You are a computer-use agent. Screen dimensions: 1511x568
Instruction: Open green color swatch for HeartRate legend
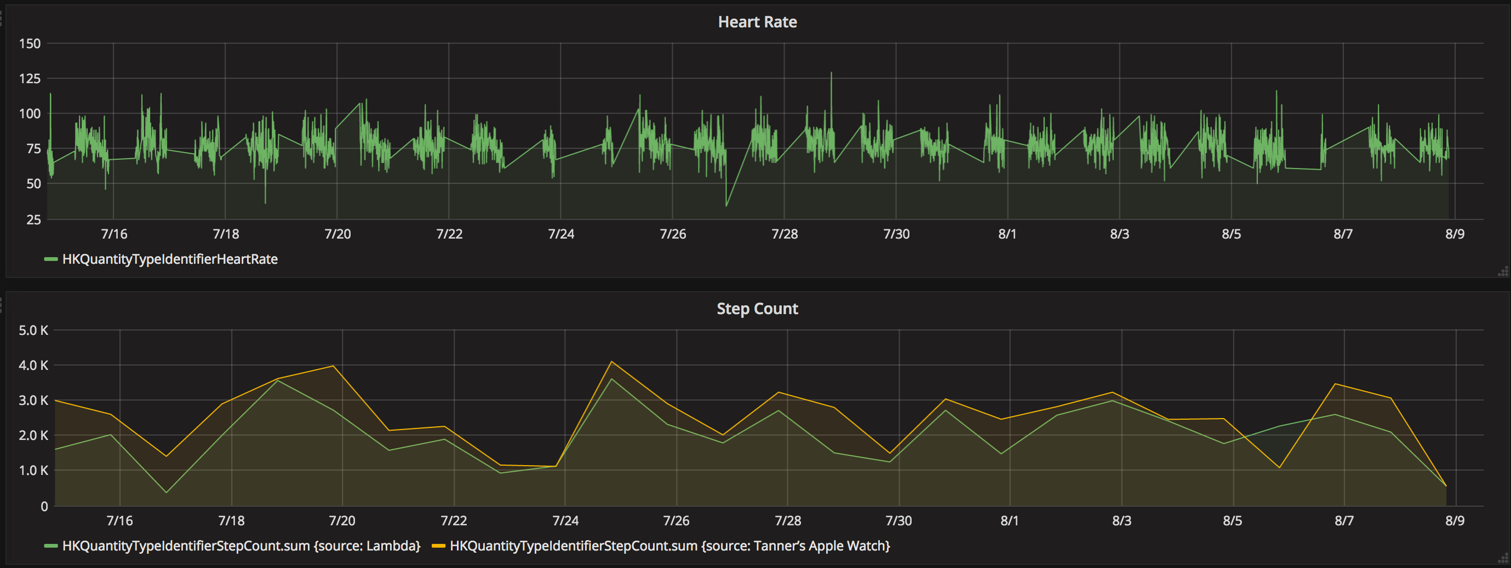click(51, 259)
